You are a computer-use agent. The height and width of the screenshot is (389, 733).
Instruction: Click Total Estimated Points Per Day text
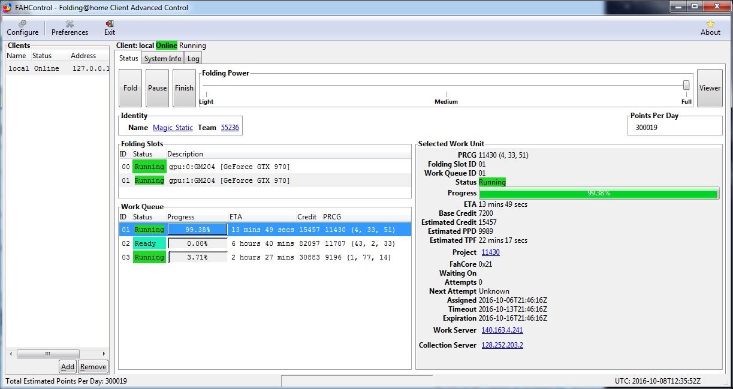[66, 381]
